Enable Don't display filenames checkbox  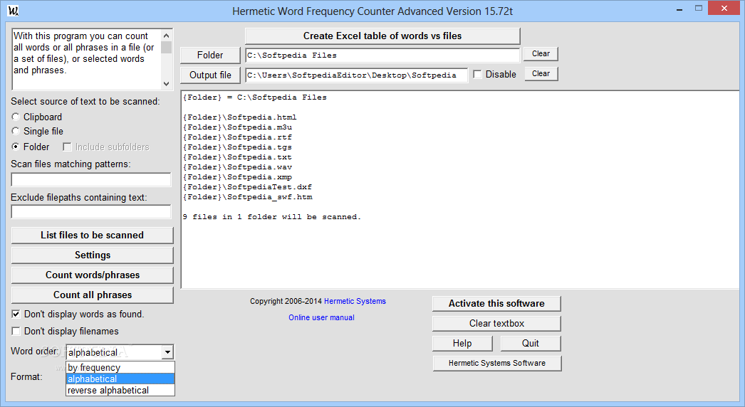[x=16, y=332]
